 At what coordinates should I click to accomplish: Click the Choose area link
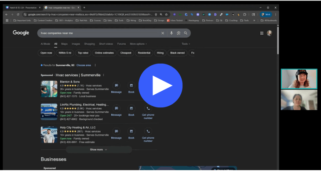(x=84, y=65)
